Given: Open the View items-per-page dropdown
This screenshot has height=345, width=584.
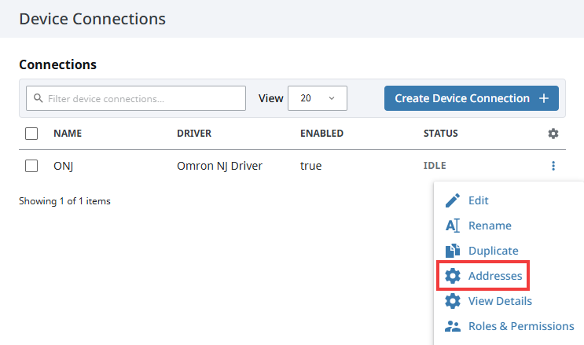Looking at the screenshot, I should click(318, 98).
